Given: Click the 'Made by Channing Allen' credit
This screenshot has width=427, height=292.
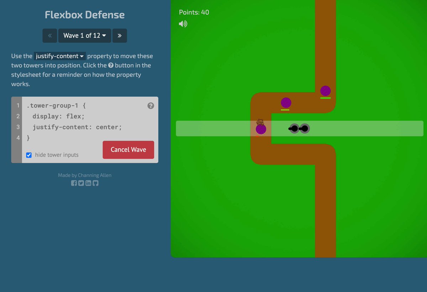Looking at the screenshot, I should [x=84, y=175].
